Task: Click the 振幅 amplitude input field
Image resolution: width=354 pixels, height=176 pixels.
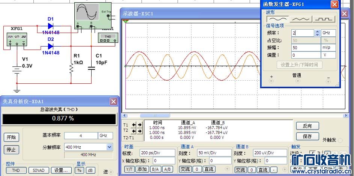Action: (x=305, y=48)
